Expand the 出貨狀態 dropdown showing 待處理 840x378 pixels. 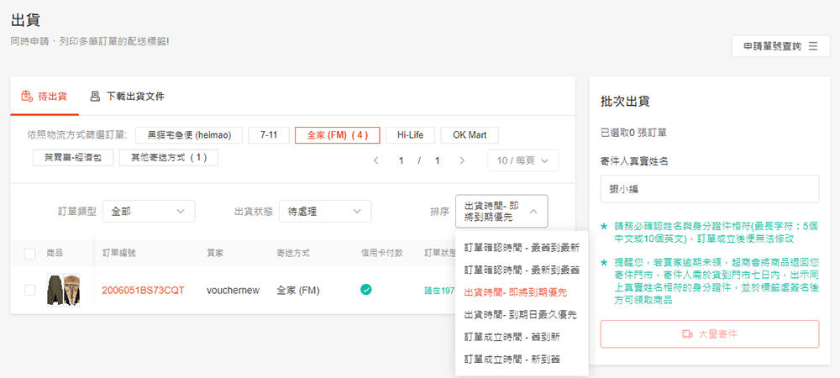pos(324,212)
